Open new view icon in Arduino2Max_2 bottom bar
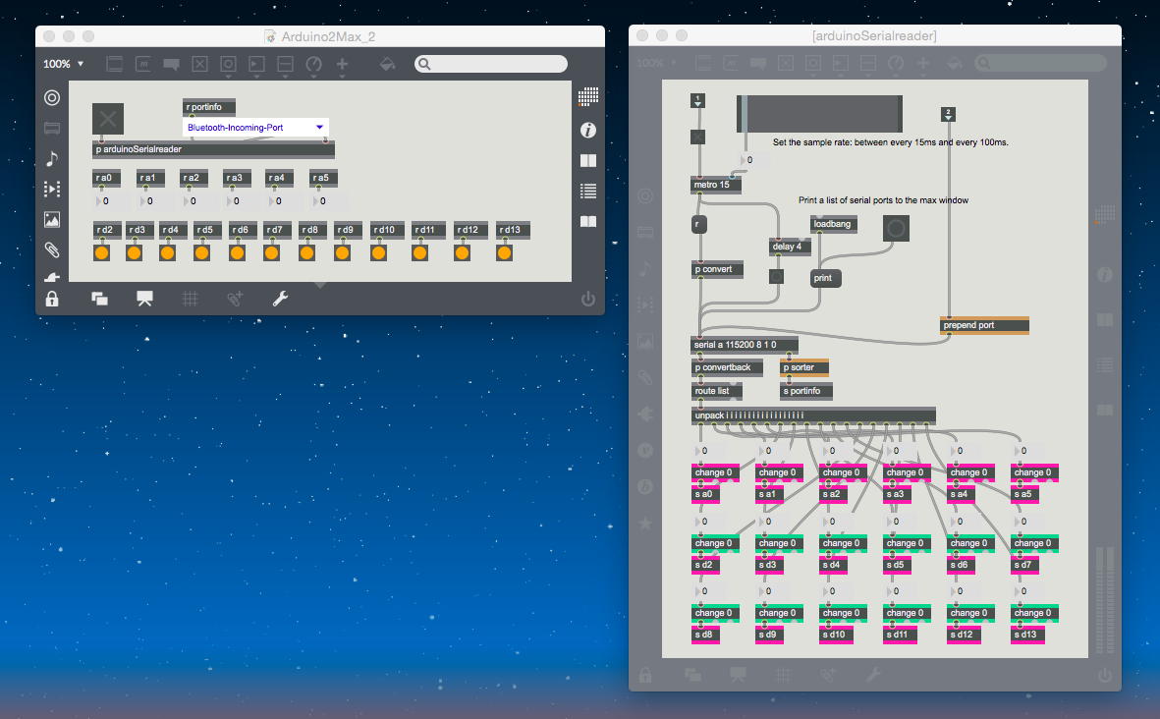This screenshot has width=1160, height=719. [99, 299]
